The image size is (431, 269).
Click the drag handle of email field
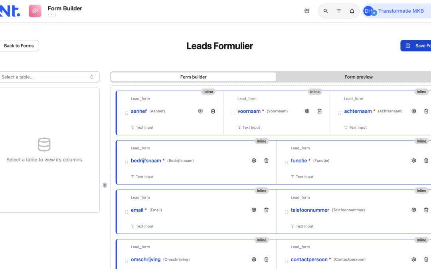(127, 212)
